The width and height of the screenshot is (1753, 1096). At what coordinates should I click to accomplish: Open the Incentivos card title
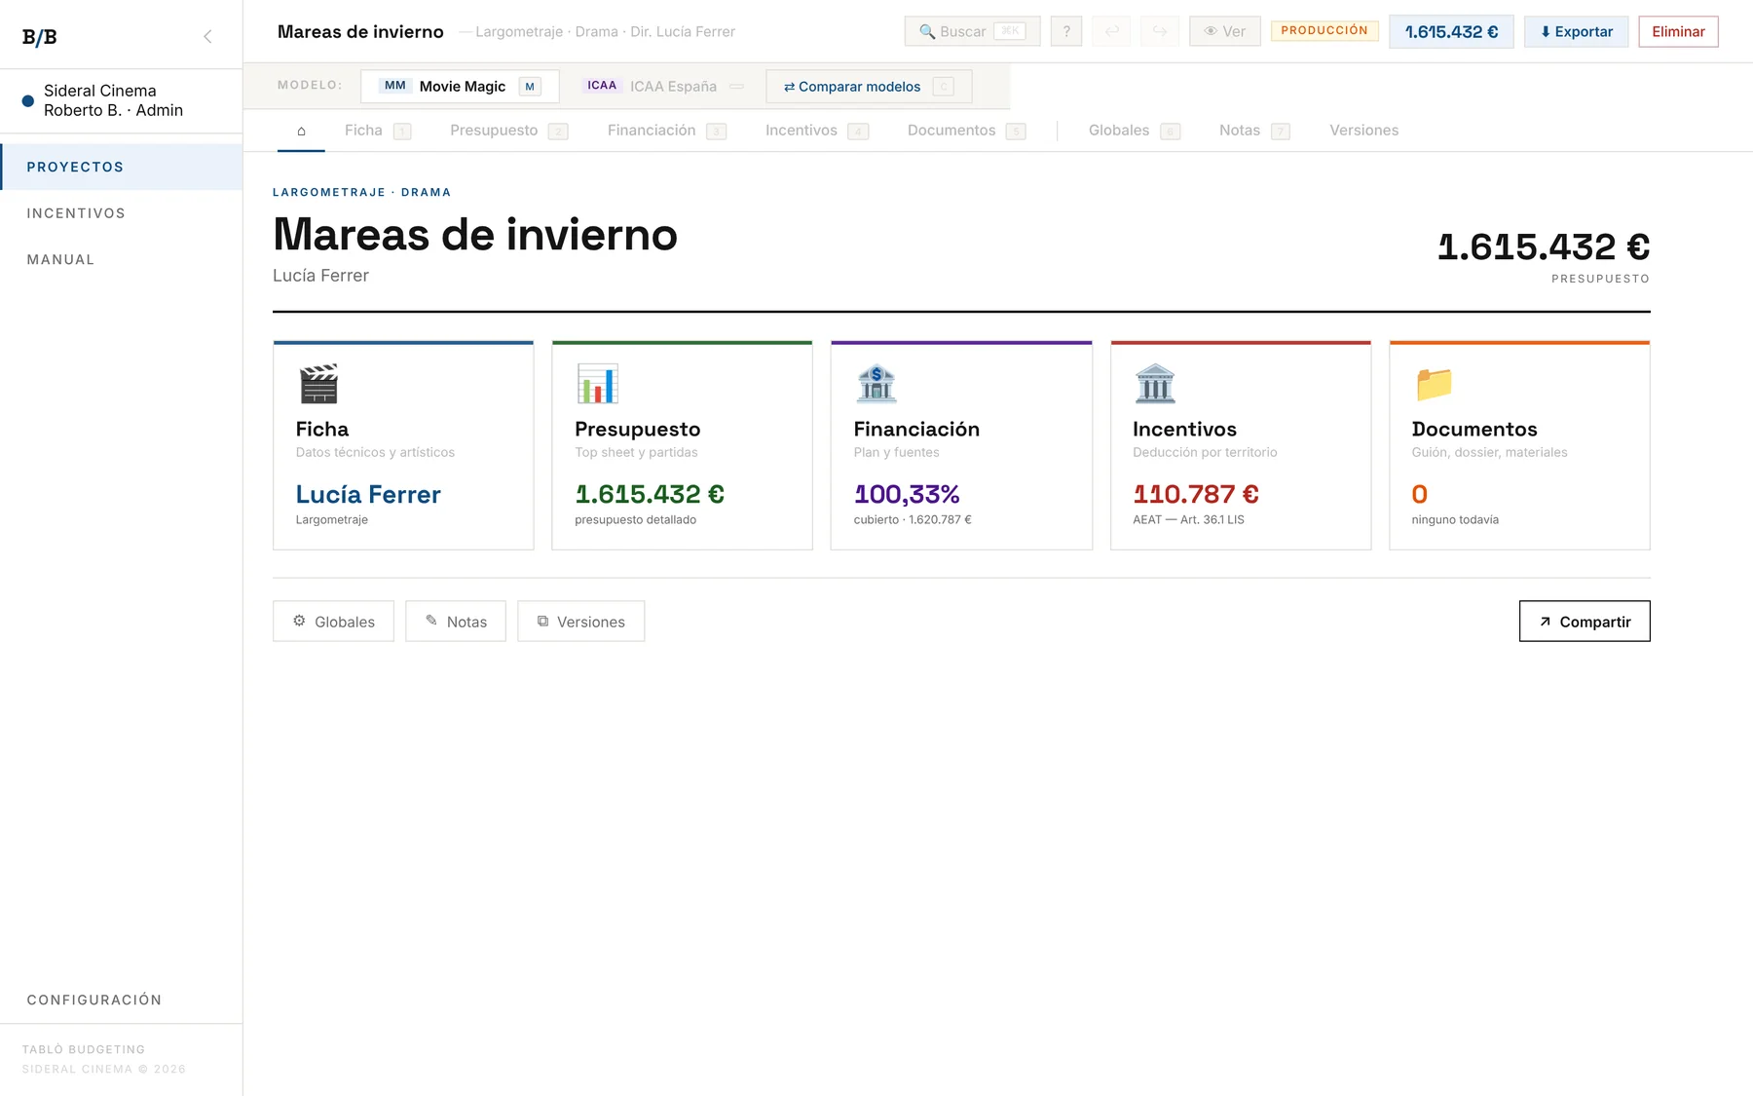click(1184, 430)
